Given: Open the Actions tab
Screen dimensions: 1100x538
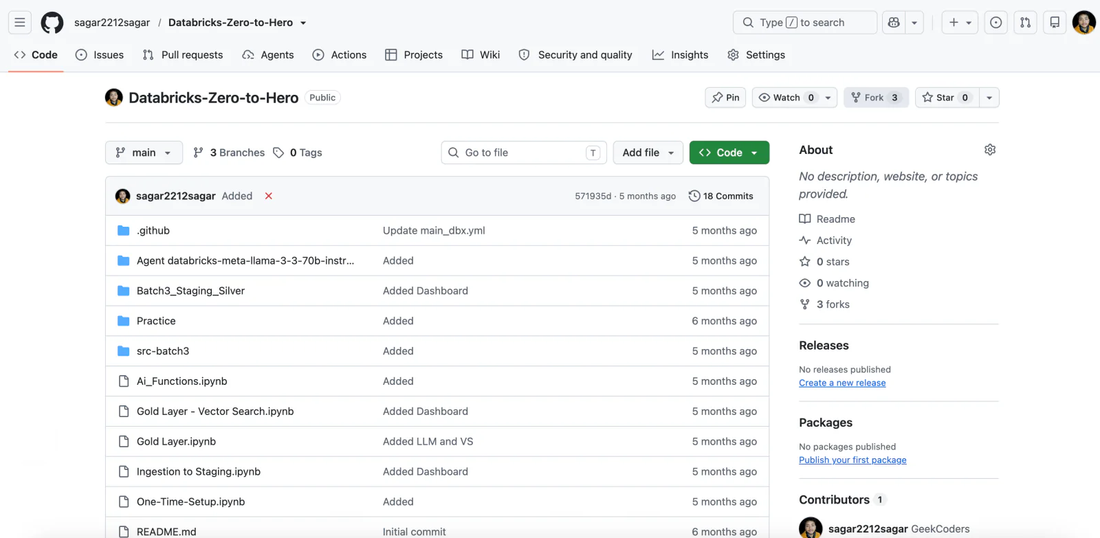Looking at the screenshot, I should (x=340, y=55).
